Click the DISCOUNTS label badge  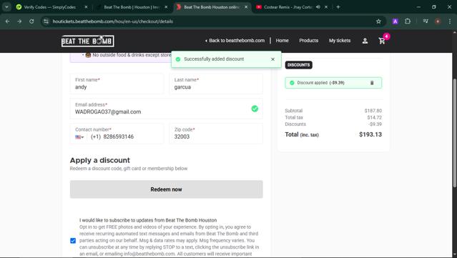(298, 65)
